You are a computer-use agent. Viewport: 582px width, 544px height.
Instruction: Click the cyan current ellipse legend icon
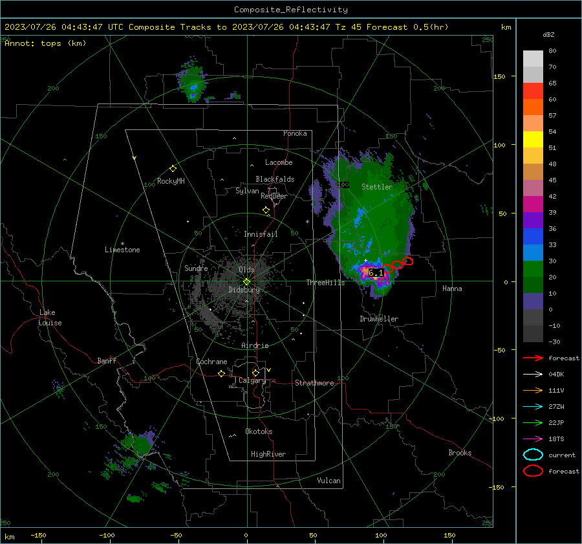point(533,455)
